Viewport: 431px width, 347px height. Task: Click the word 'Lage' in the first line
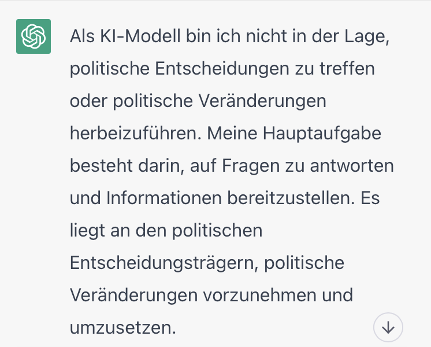(x=367, y=36)
